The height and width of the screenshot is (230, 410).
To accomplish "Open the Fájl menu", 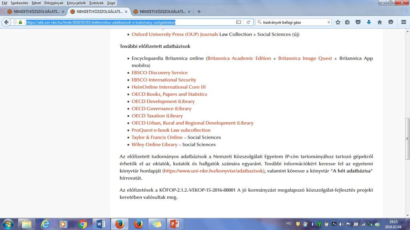I will click(x=4, y=3).
